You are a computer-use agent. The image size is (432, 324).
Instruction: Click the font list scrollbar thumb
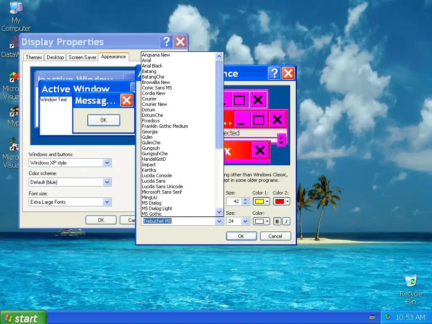pyautogui.click(x=219, y=105)
